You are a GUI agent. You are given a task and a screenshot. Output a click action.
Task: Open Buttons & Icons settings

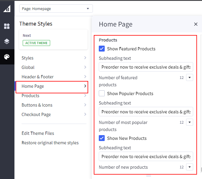(x=37, y=105)
